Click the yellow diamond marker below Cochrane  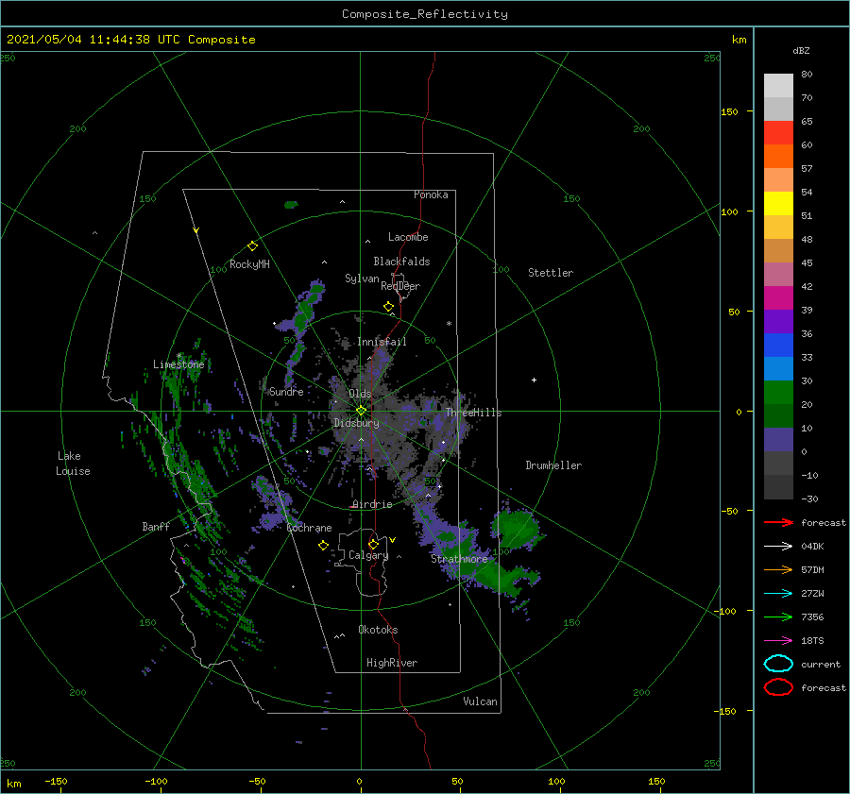click(323, 546)
